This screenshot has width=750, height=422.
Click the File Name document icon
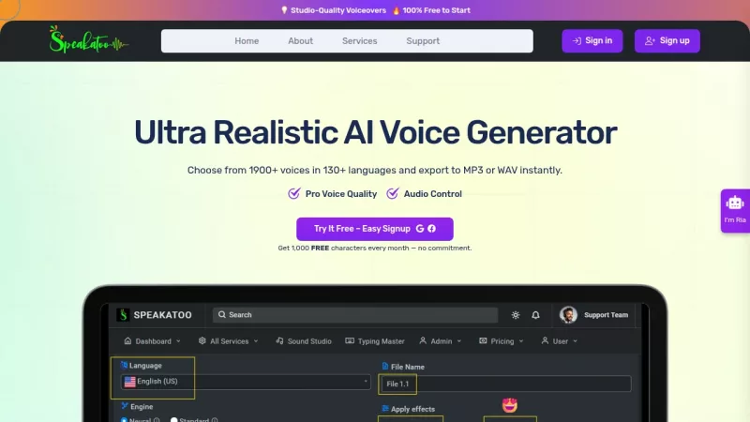tap(385, 366)
